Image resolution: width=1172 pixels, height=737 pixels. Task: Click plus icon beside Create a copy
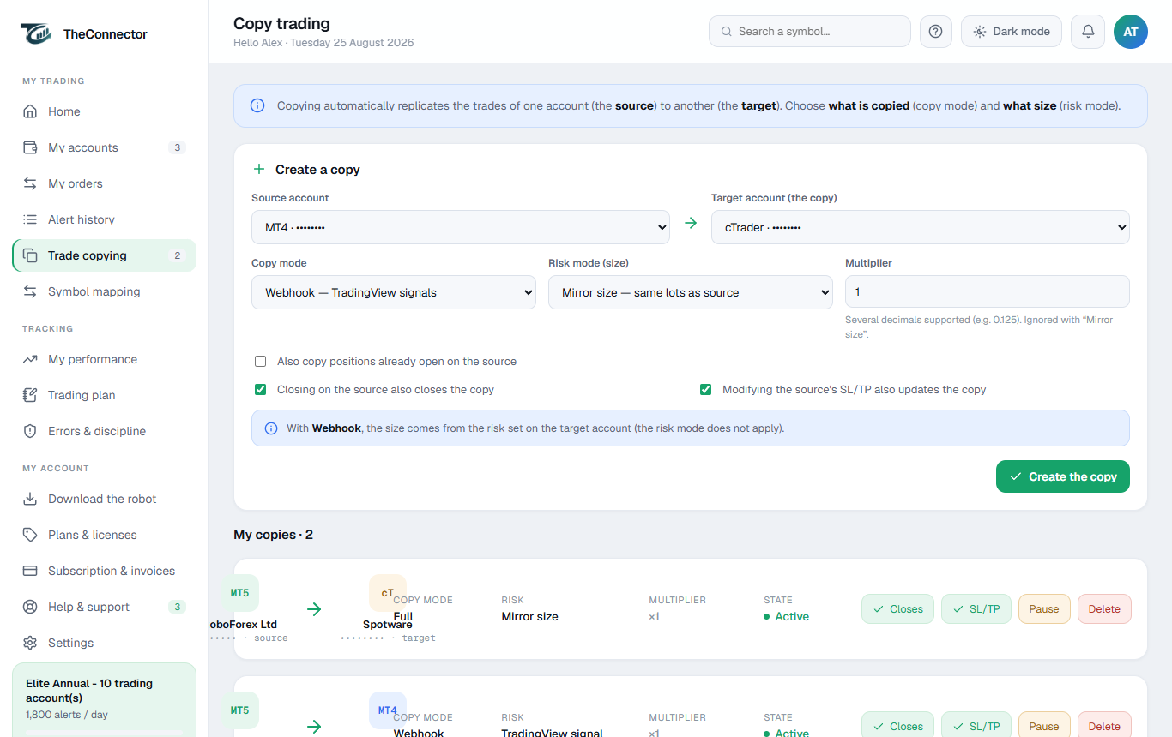point(259,169)
